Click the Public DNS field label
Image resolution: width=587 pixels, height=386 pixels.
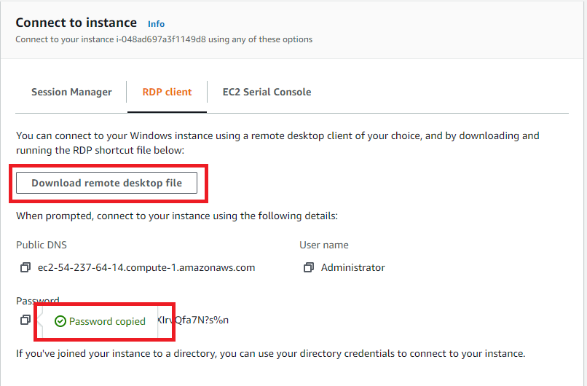click(42, 245)
